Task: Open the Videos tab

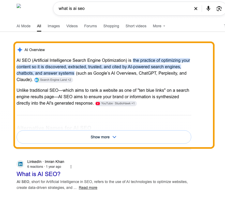Action: tap(72, 26)
